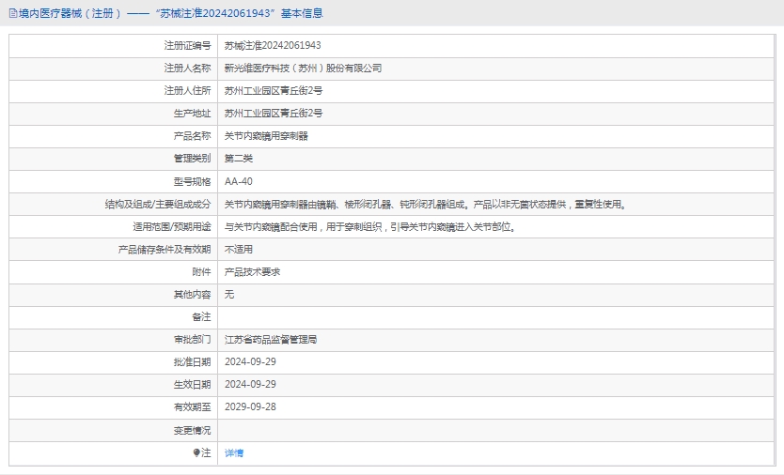Click the 适用范围/预期用途 description text
This screenshot has width=784, height=475.
(369, 226)
